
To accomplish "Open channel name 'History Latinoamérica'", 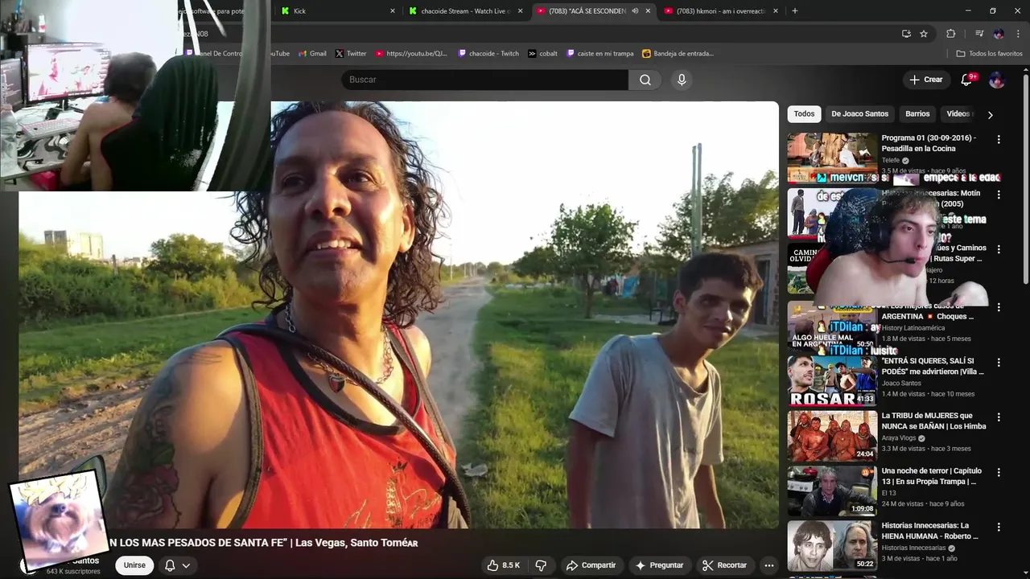I will click(x=913, y=328).
